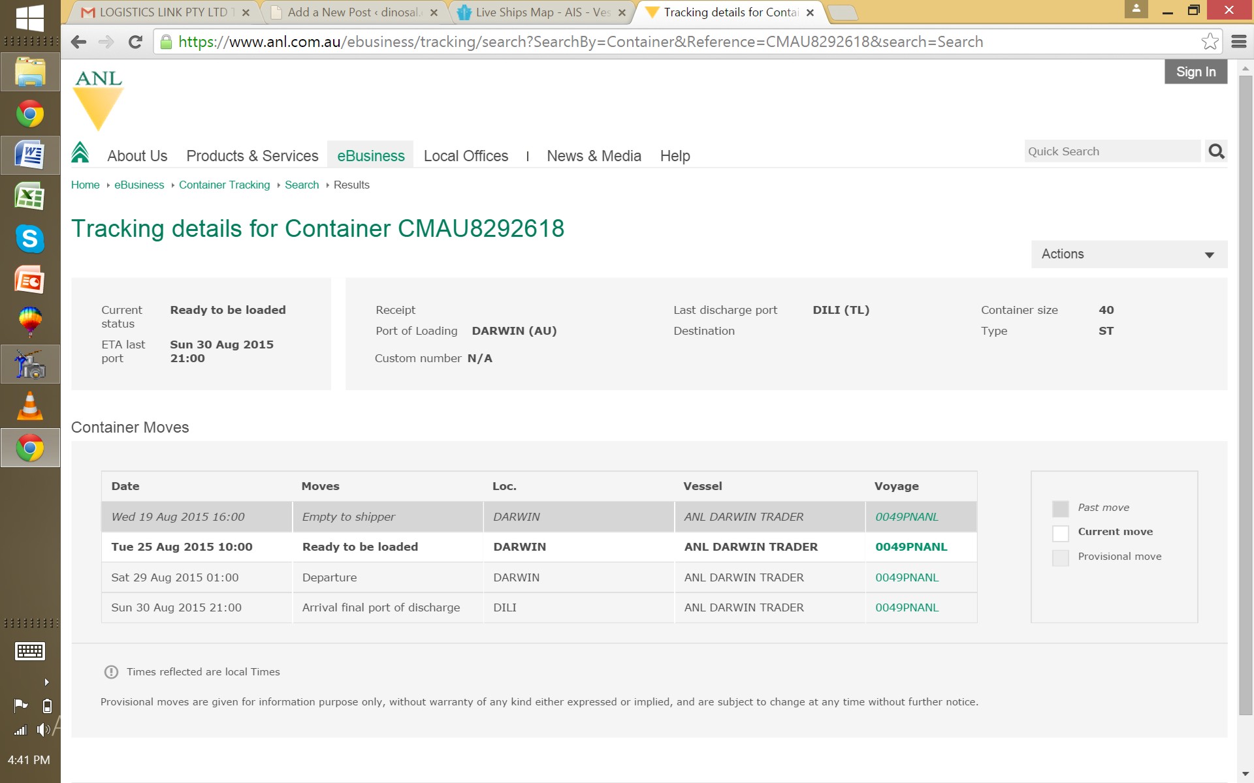Open voyage 0049PNANL in Departure row
Image resolution: width=1254 pixels, height=783 pixels.
[x=907, y=577]
